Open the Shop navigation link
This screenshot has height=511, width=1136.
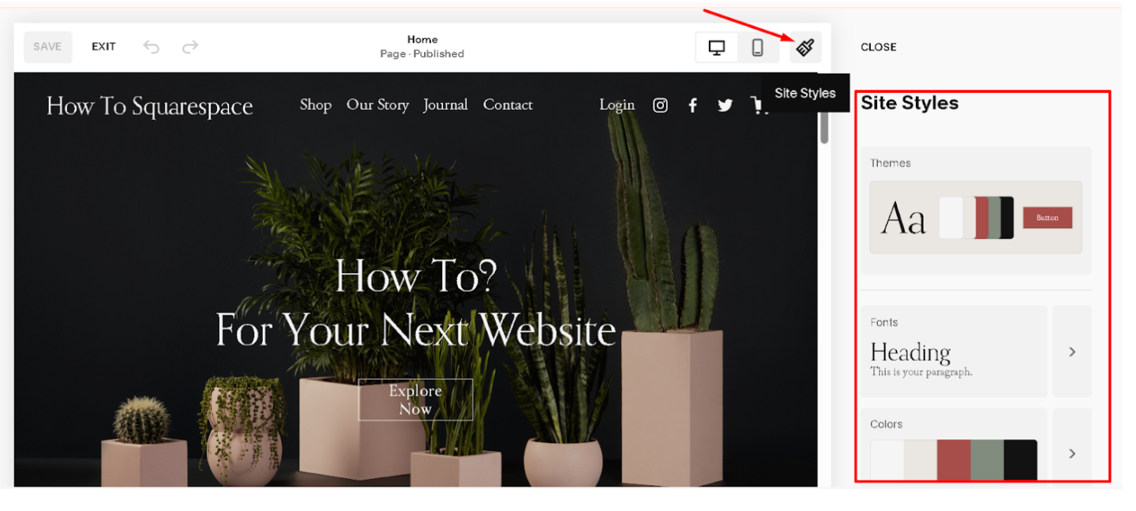316,104
